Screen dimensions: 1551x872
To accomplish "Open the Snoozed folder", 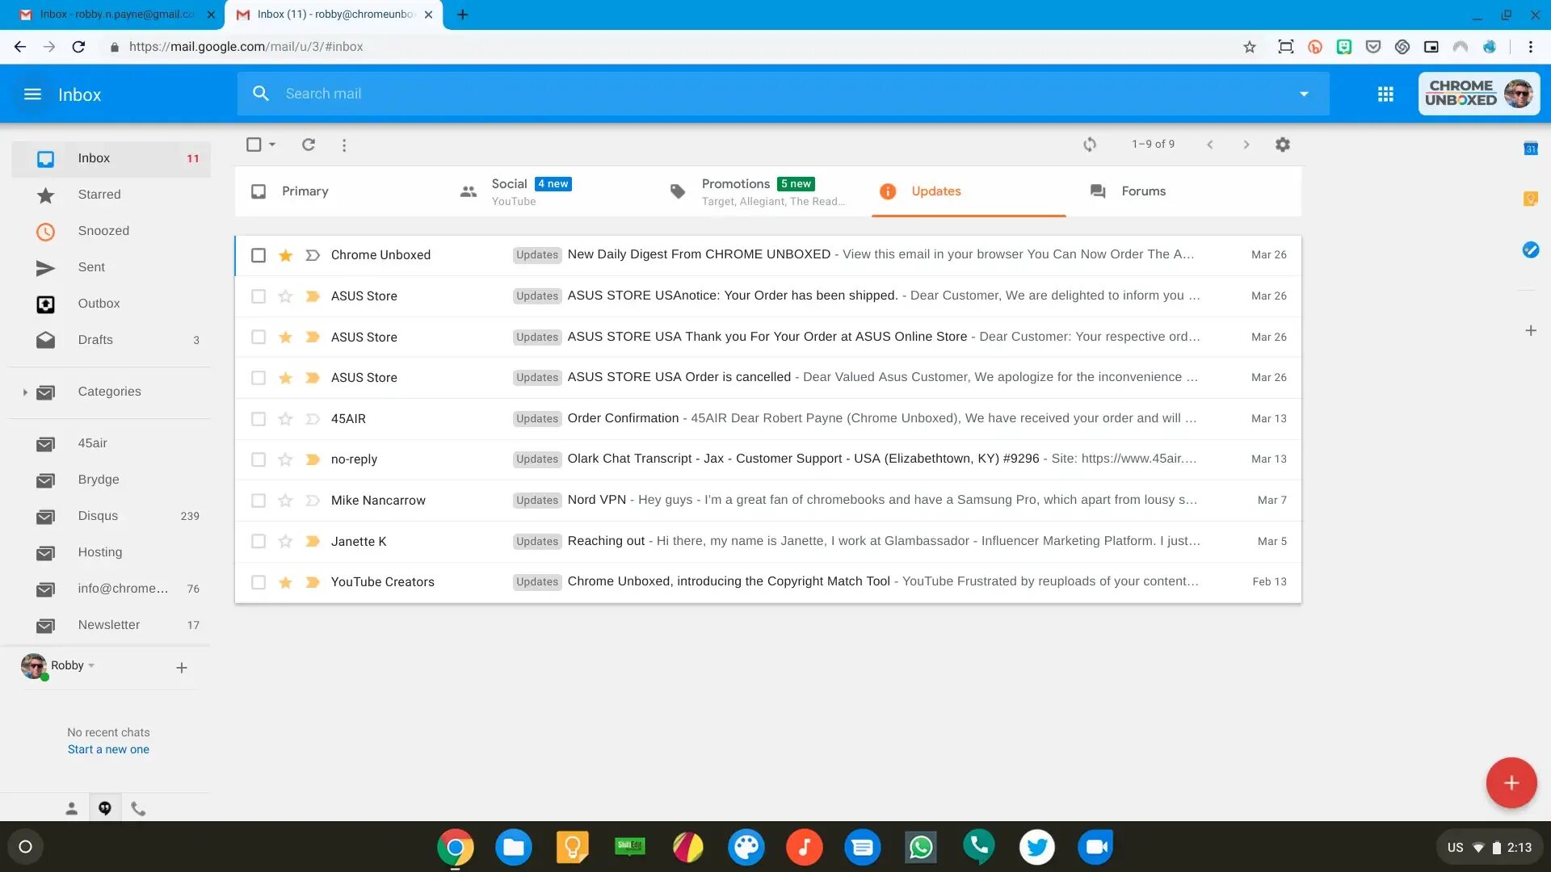I will (103, 231).
